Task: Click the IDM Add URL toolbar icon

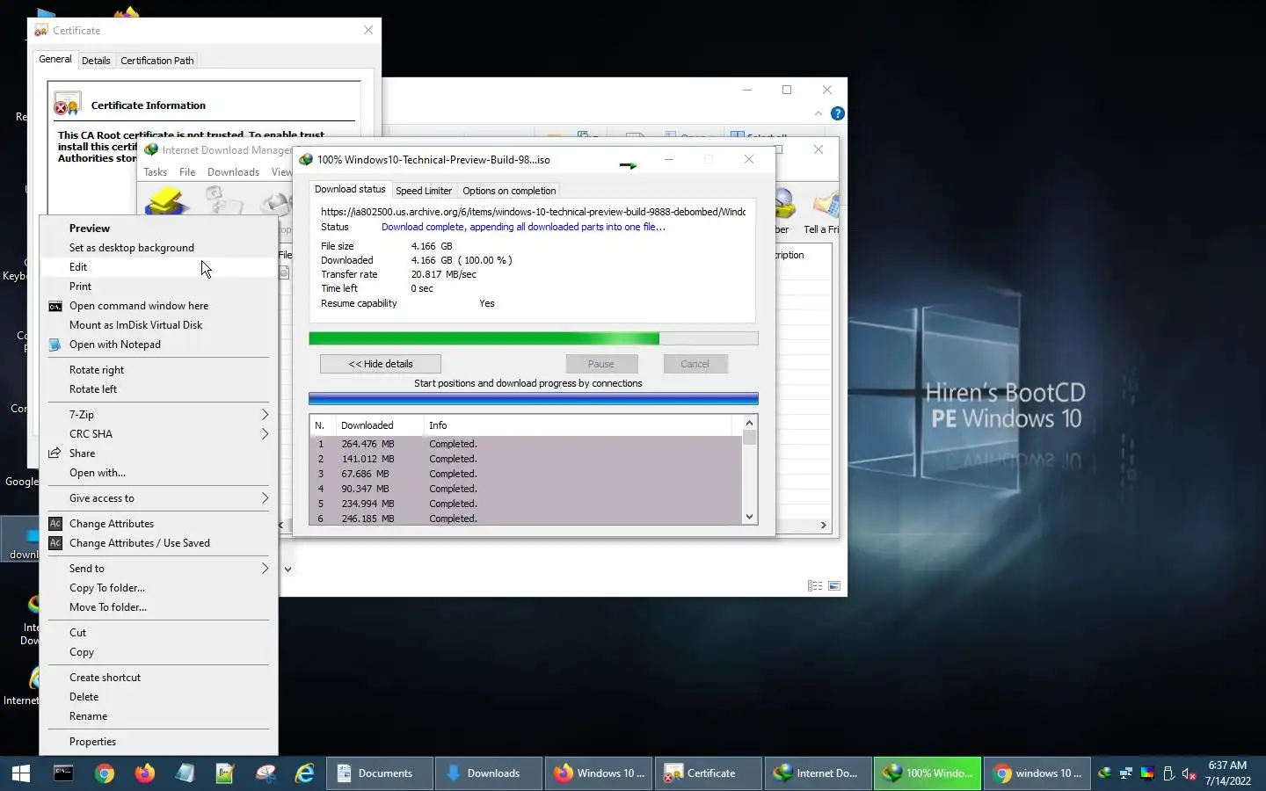Action: pyautogui.click(x=167, y=204)
